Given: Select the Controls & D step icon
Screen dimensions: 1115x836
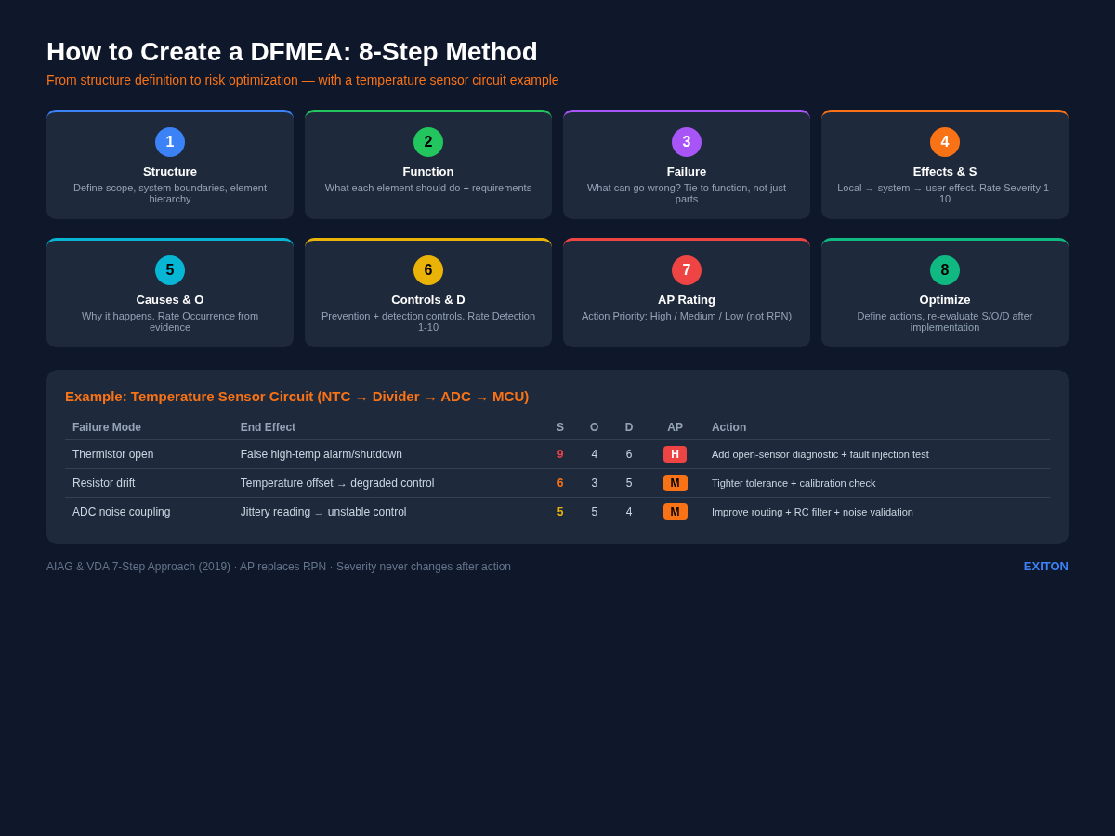Looking at the screenshot, I should 427,269.
